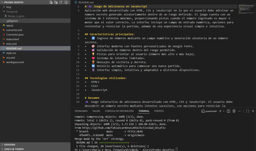
Task: Click the '# Resumen' heading line
Action: [92, 98]
